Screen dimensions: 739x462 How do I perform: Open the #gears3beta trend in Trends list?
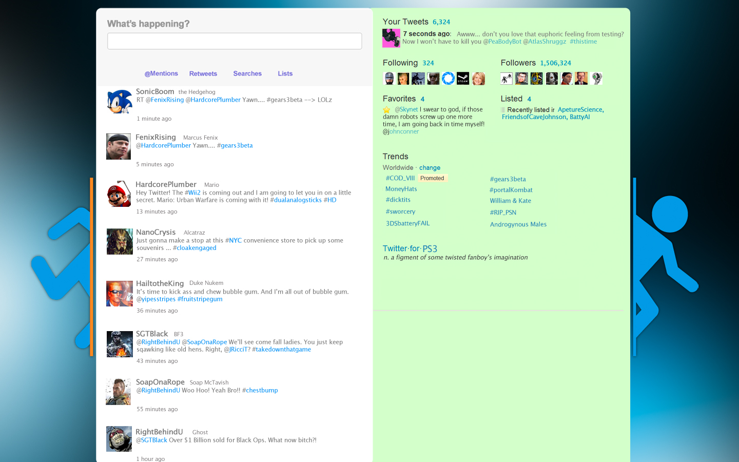click(508, 179)
